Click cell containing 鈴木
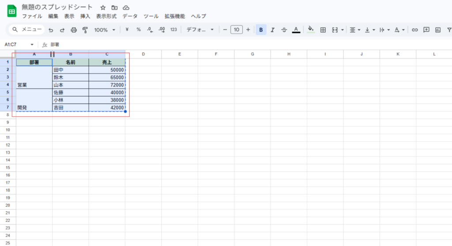This screenshot has width=452, height=246. [70, 77]
